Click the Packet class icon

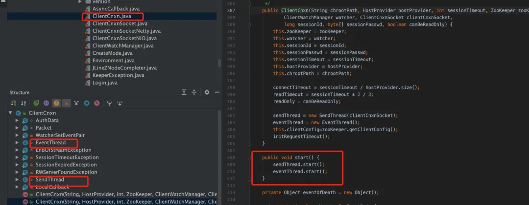point(25,128)
